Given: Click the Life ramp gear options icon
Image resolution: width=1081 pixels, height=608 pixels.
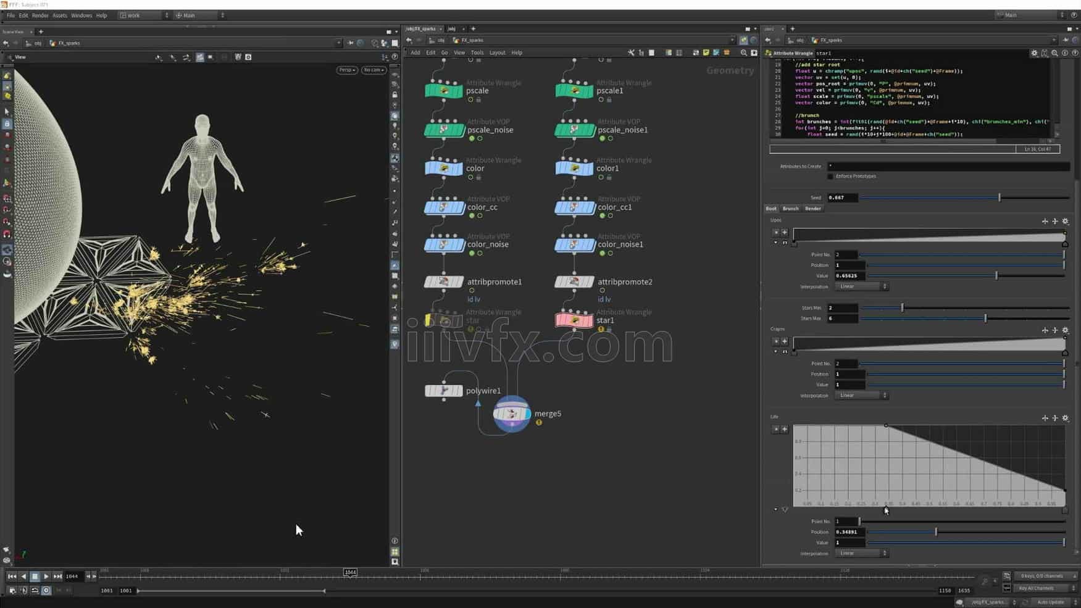Looking at the screenshot, I should (1065, 418).
